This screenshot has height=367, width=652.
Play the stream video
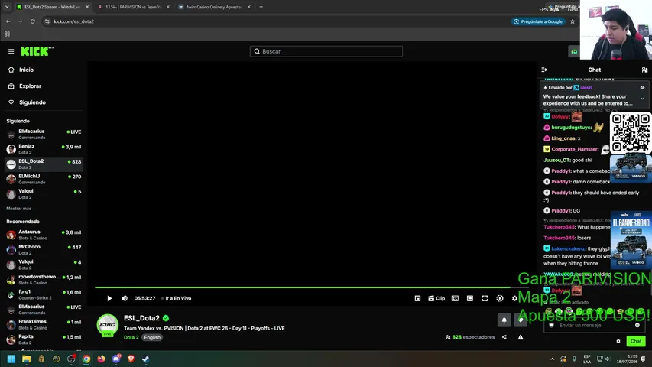coord(109,298)
